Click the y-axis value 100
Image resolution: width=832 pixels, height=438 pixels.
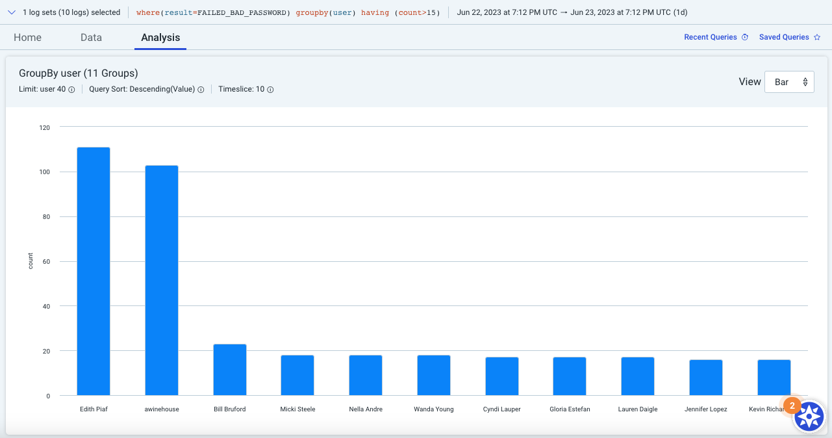(44, 172)
